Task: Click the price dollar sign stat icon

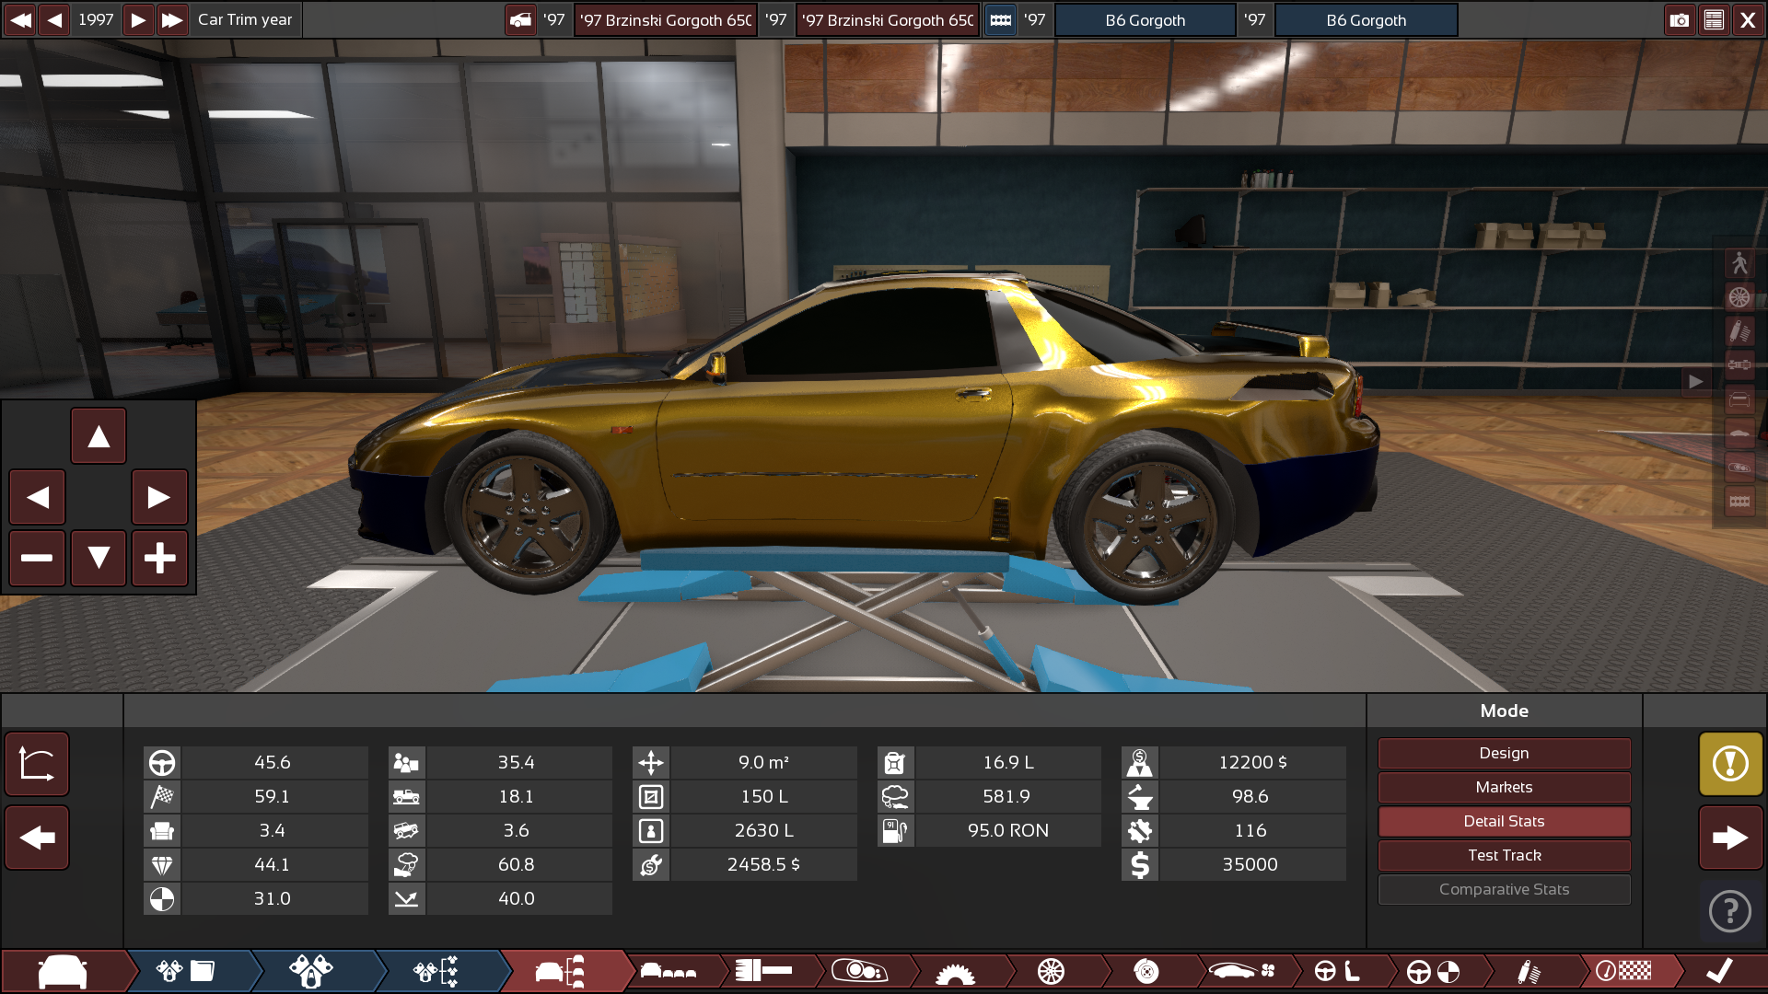Action: pos(1140,865)
